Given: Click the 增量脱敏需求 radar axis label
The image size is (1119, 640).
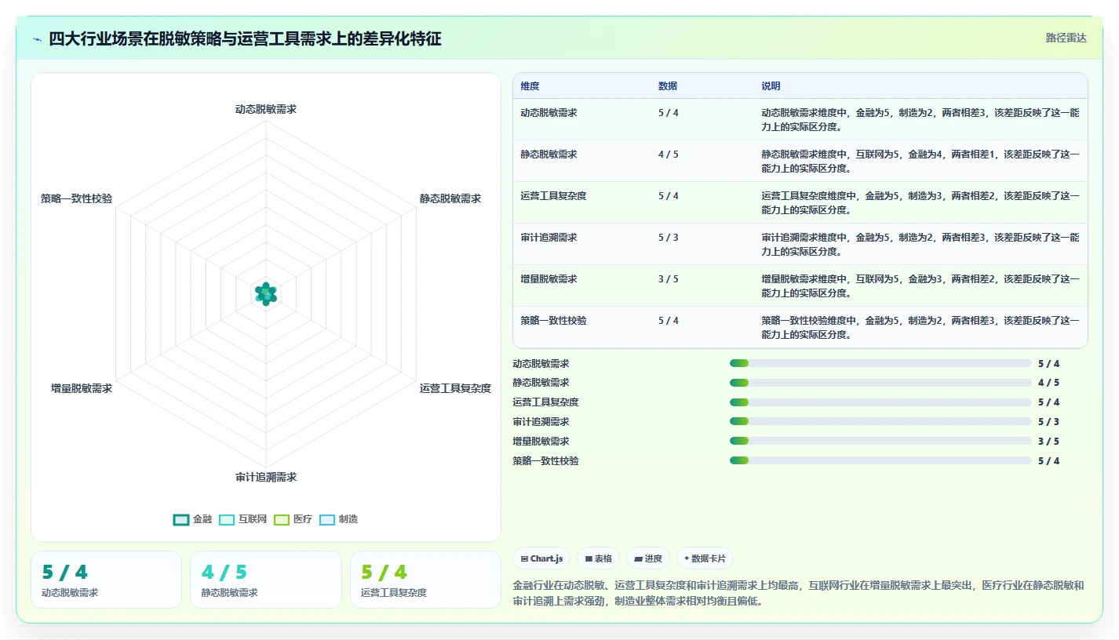Looking at the screenshot, I should click(82, 388).
